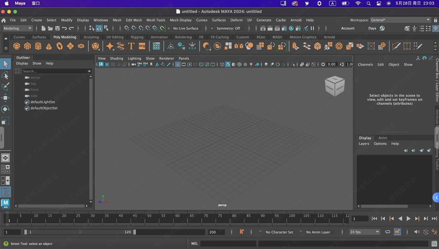Open the Mesh Tools menu
The width and height of the screenshot is (439, 249).
[x=156, y=20]
